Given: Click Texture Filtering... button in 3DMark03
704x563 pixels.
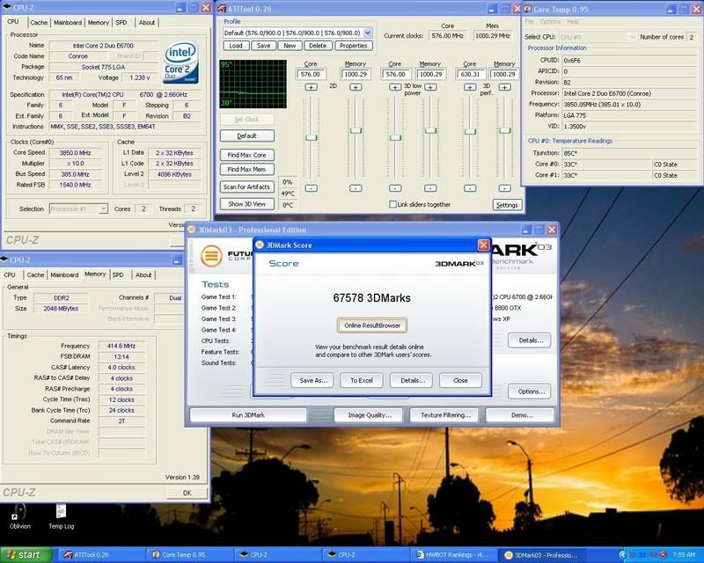Looking at the screenshot, I should pyautogui.click(x=445, y=415).
